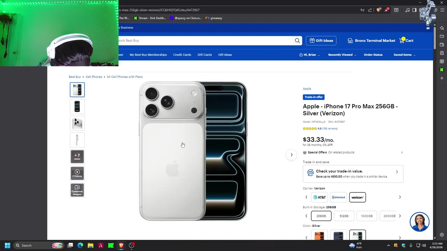Open OBS Studio from the taskbar

point(132,245)
